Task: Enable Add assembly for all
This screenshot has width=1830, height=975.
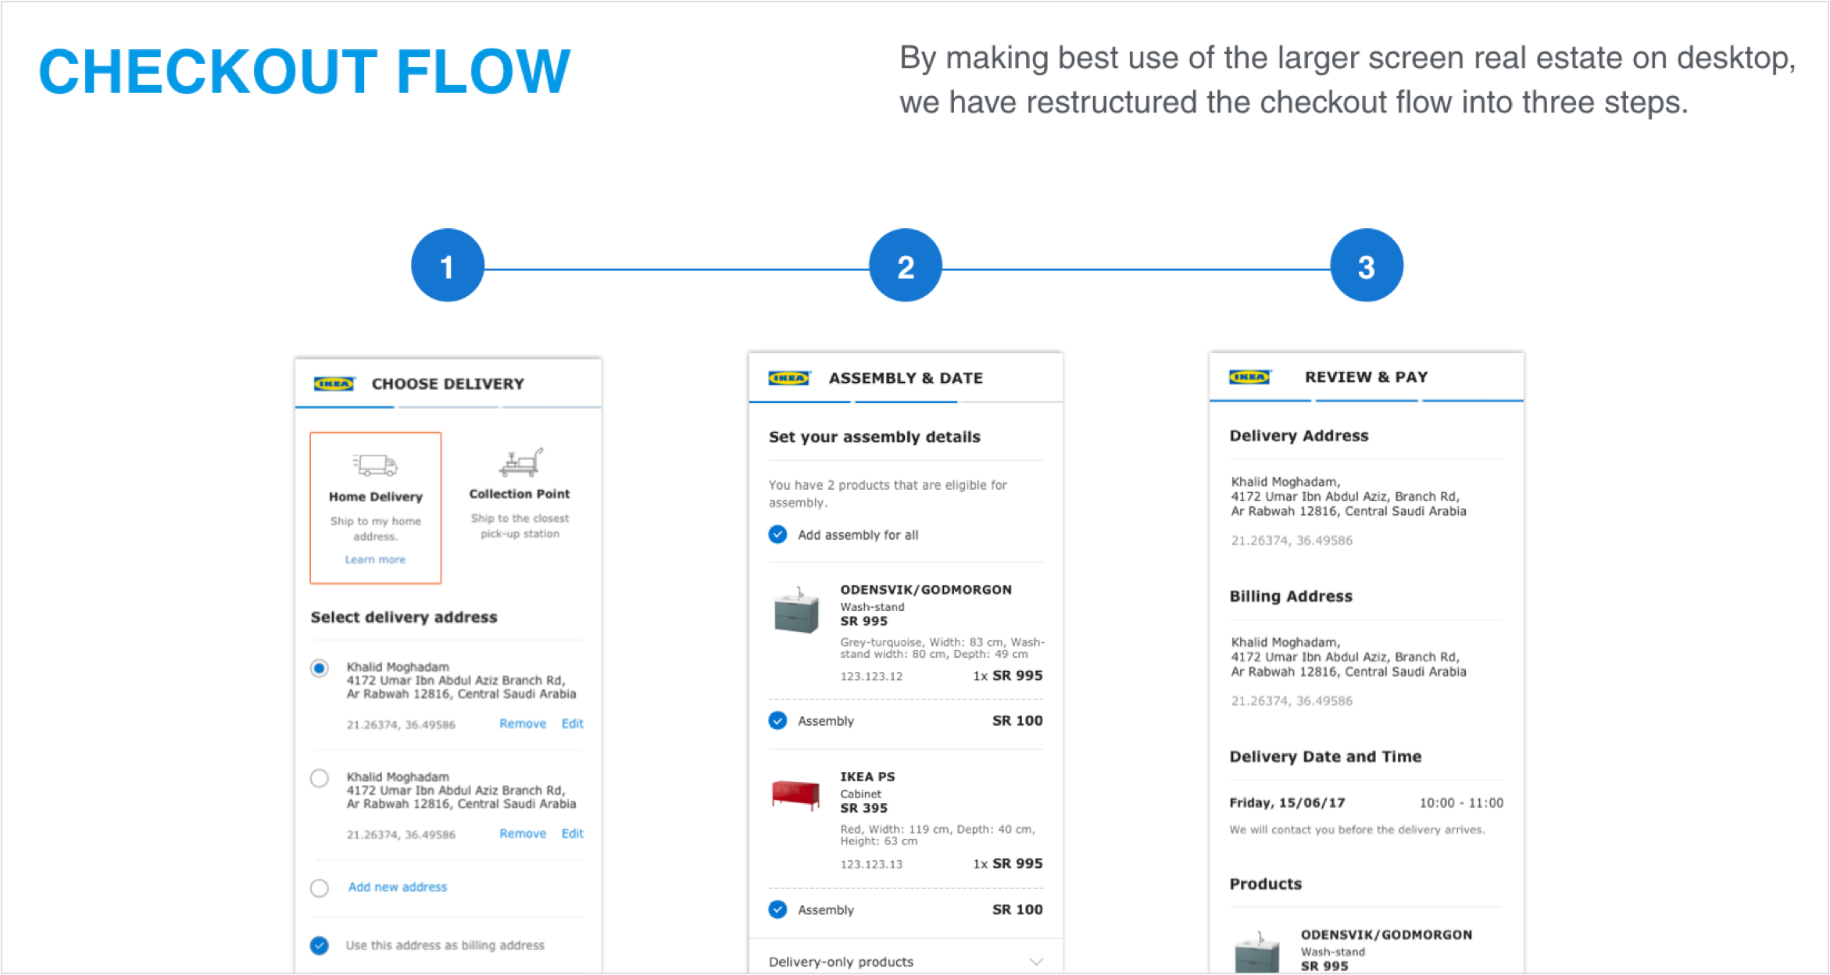Action: click(x=777, y=534)
